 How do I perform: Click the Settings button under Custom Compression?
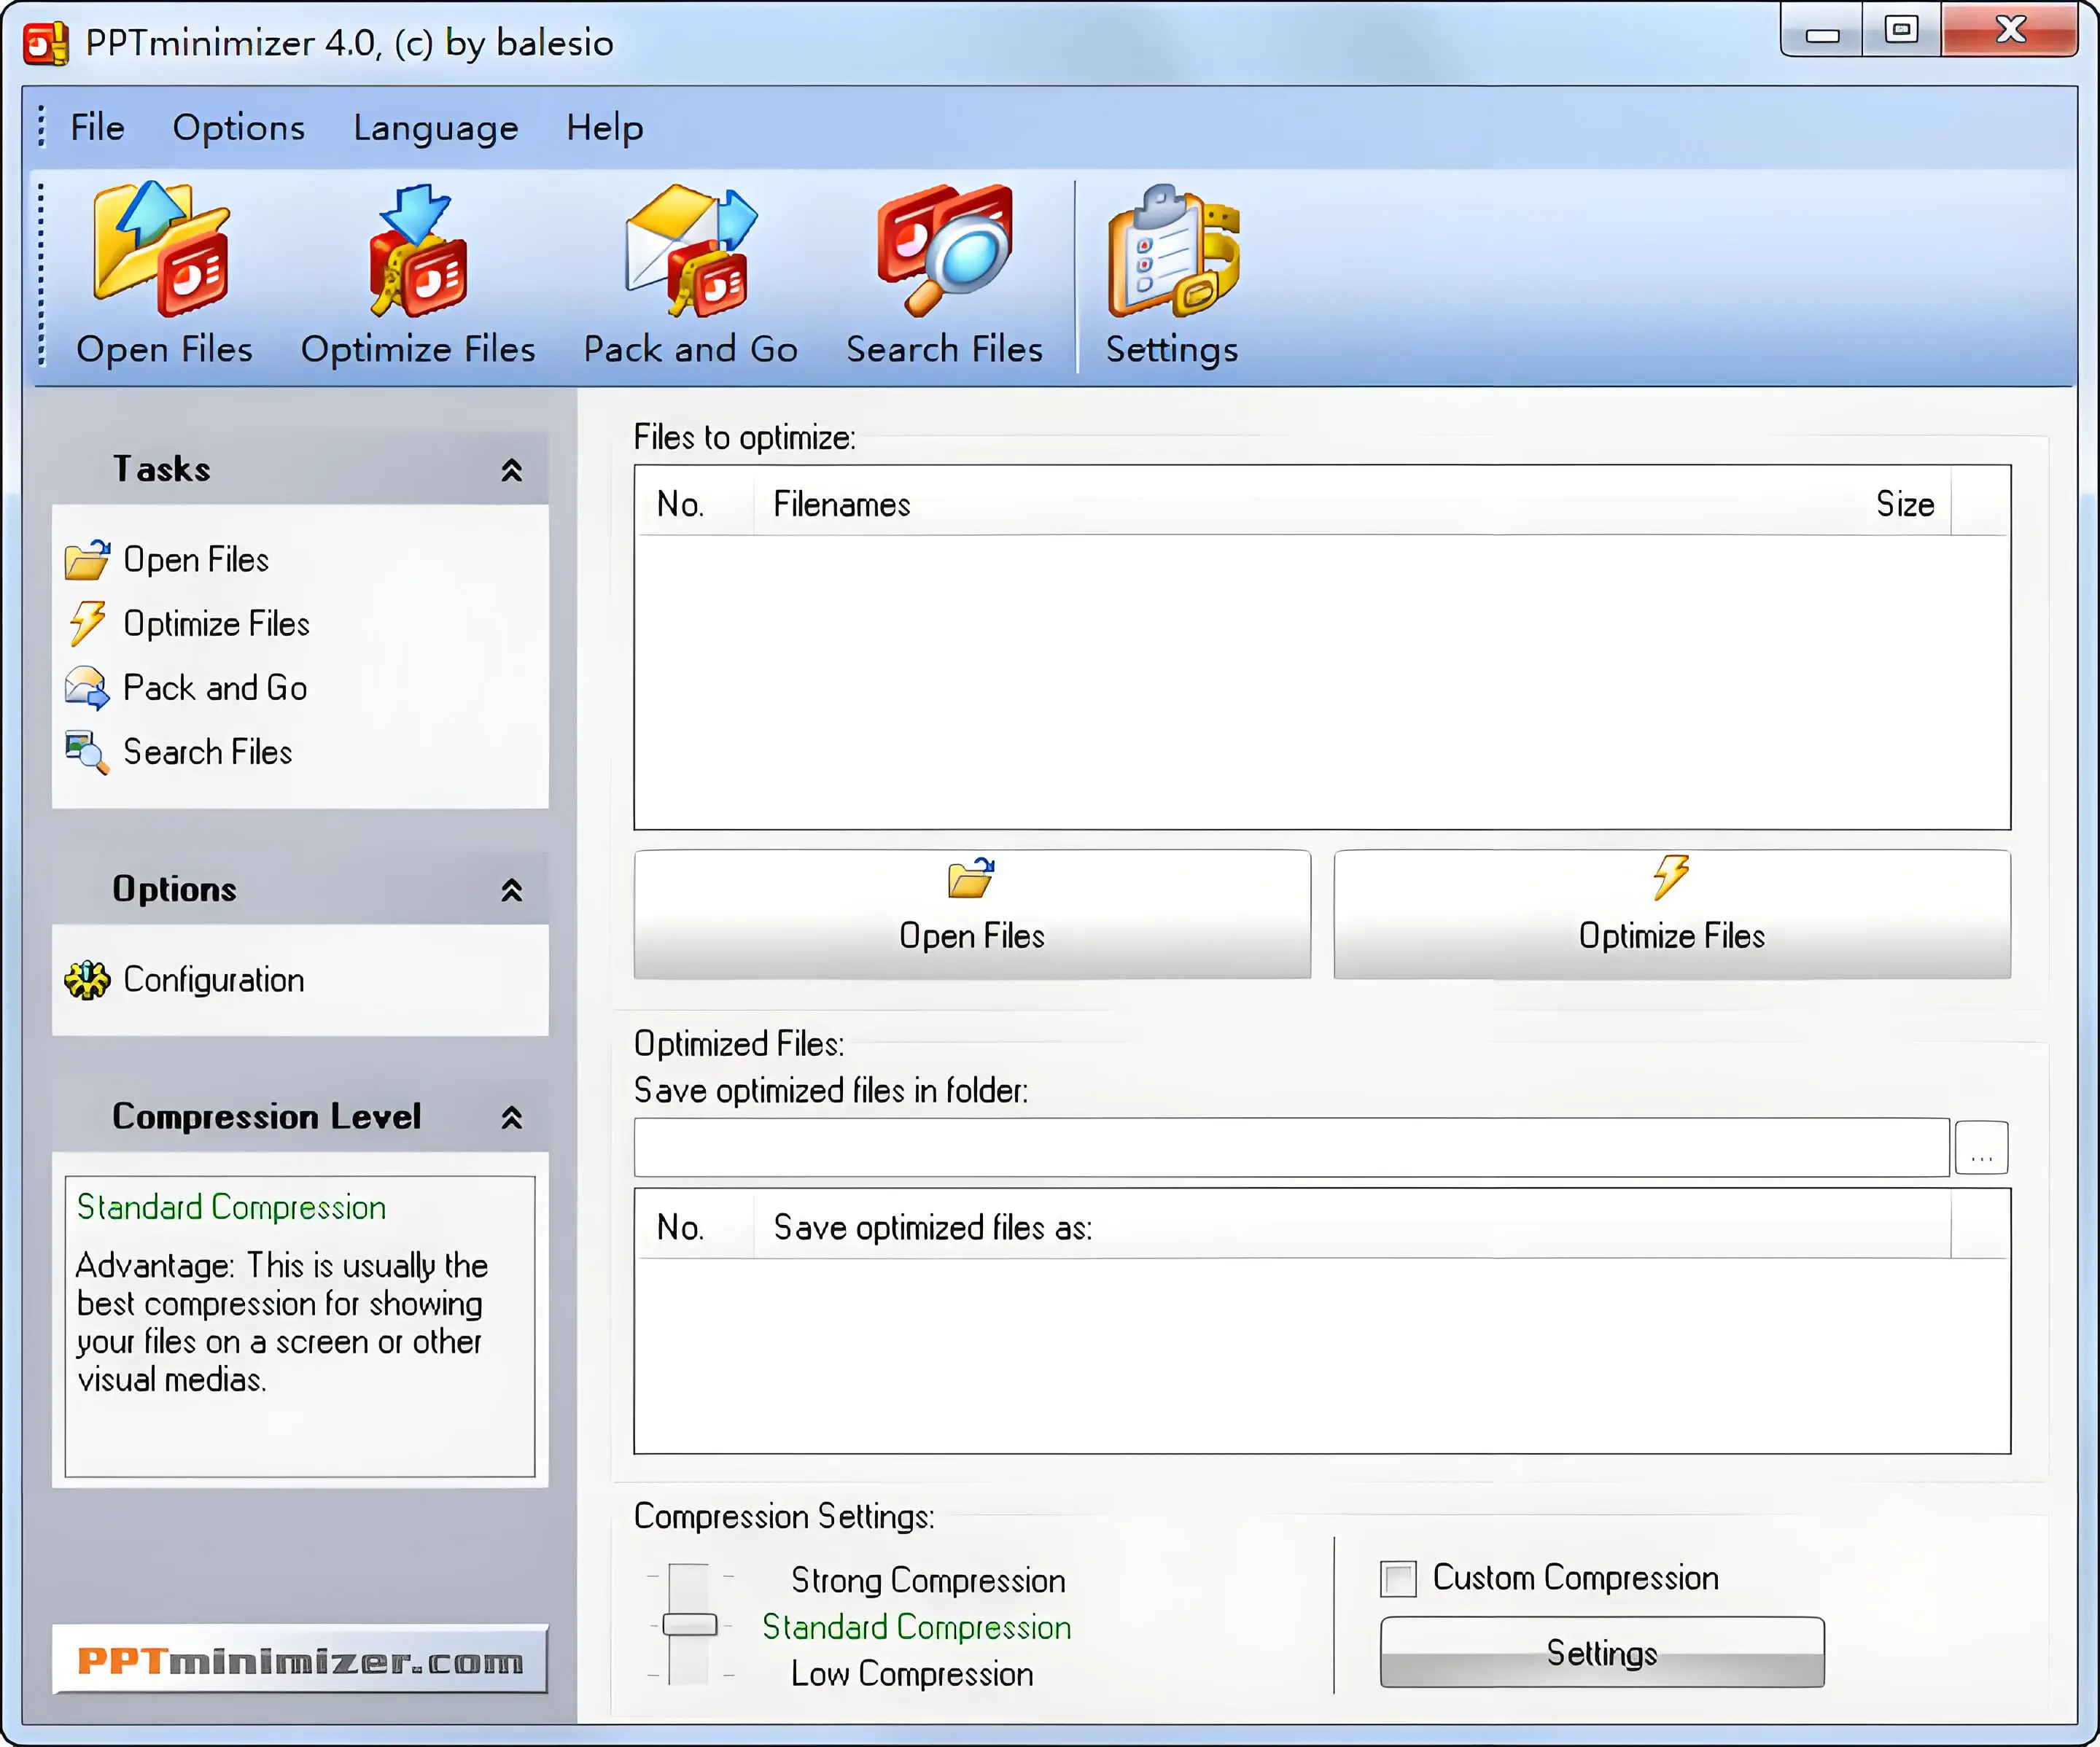1601,1652
